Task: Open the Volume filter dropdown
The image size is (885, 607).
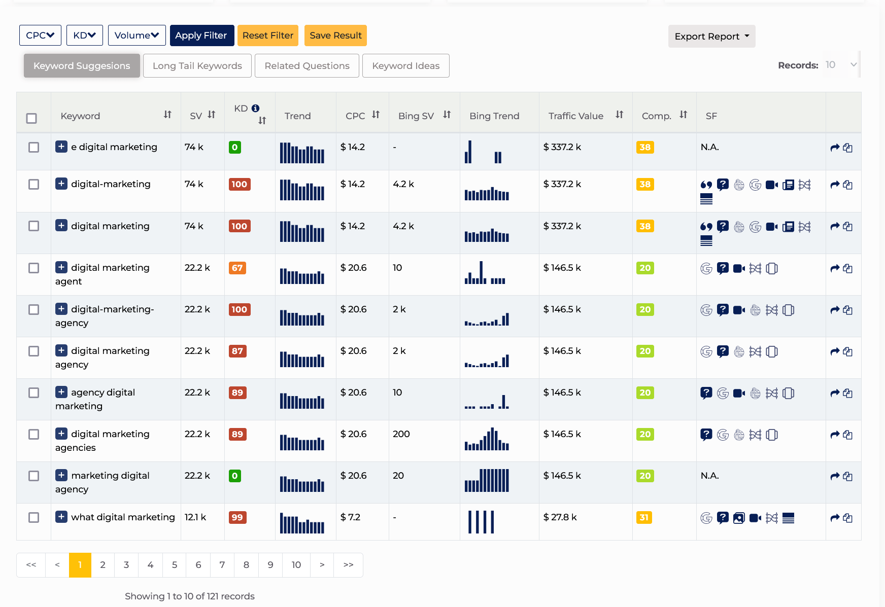Action: coord(137,35)
